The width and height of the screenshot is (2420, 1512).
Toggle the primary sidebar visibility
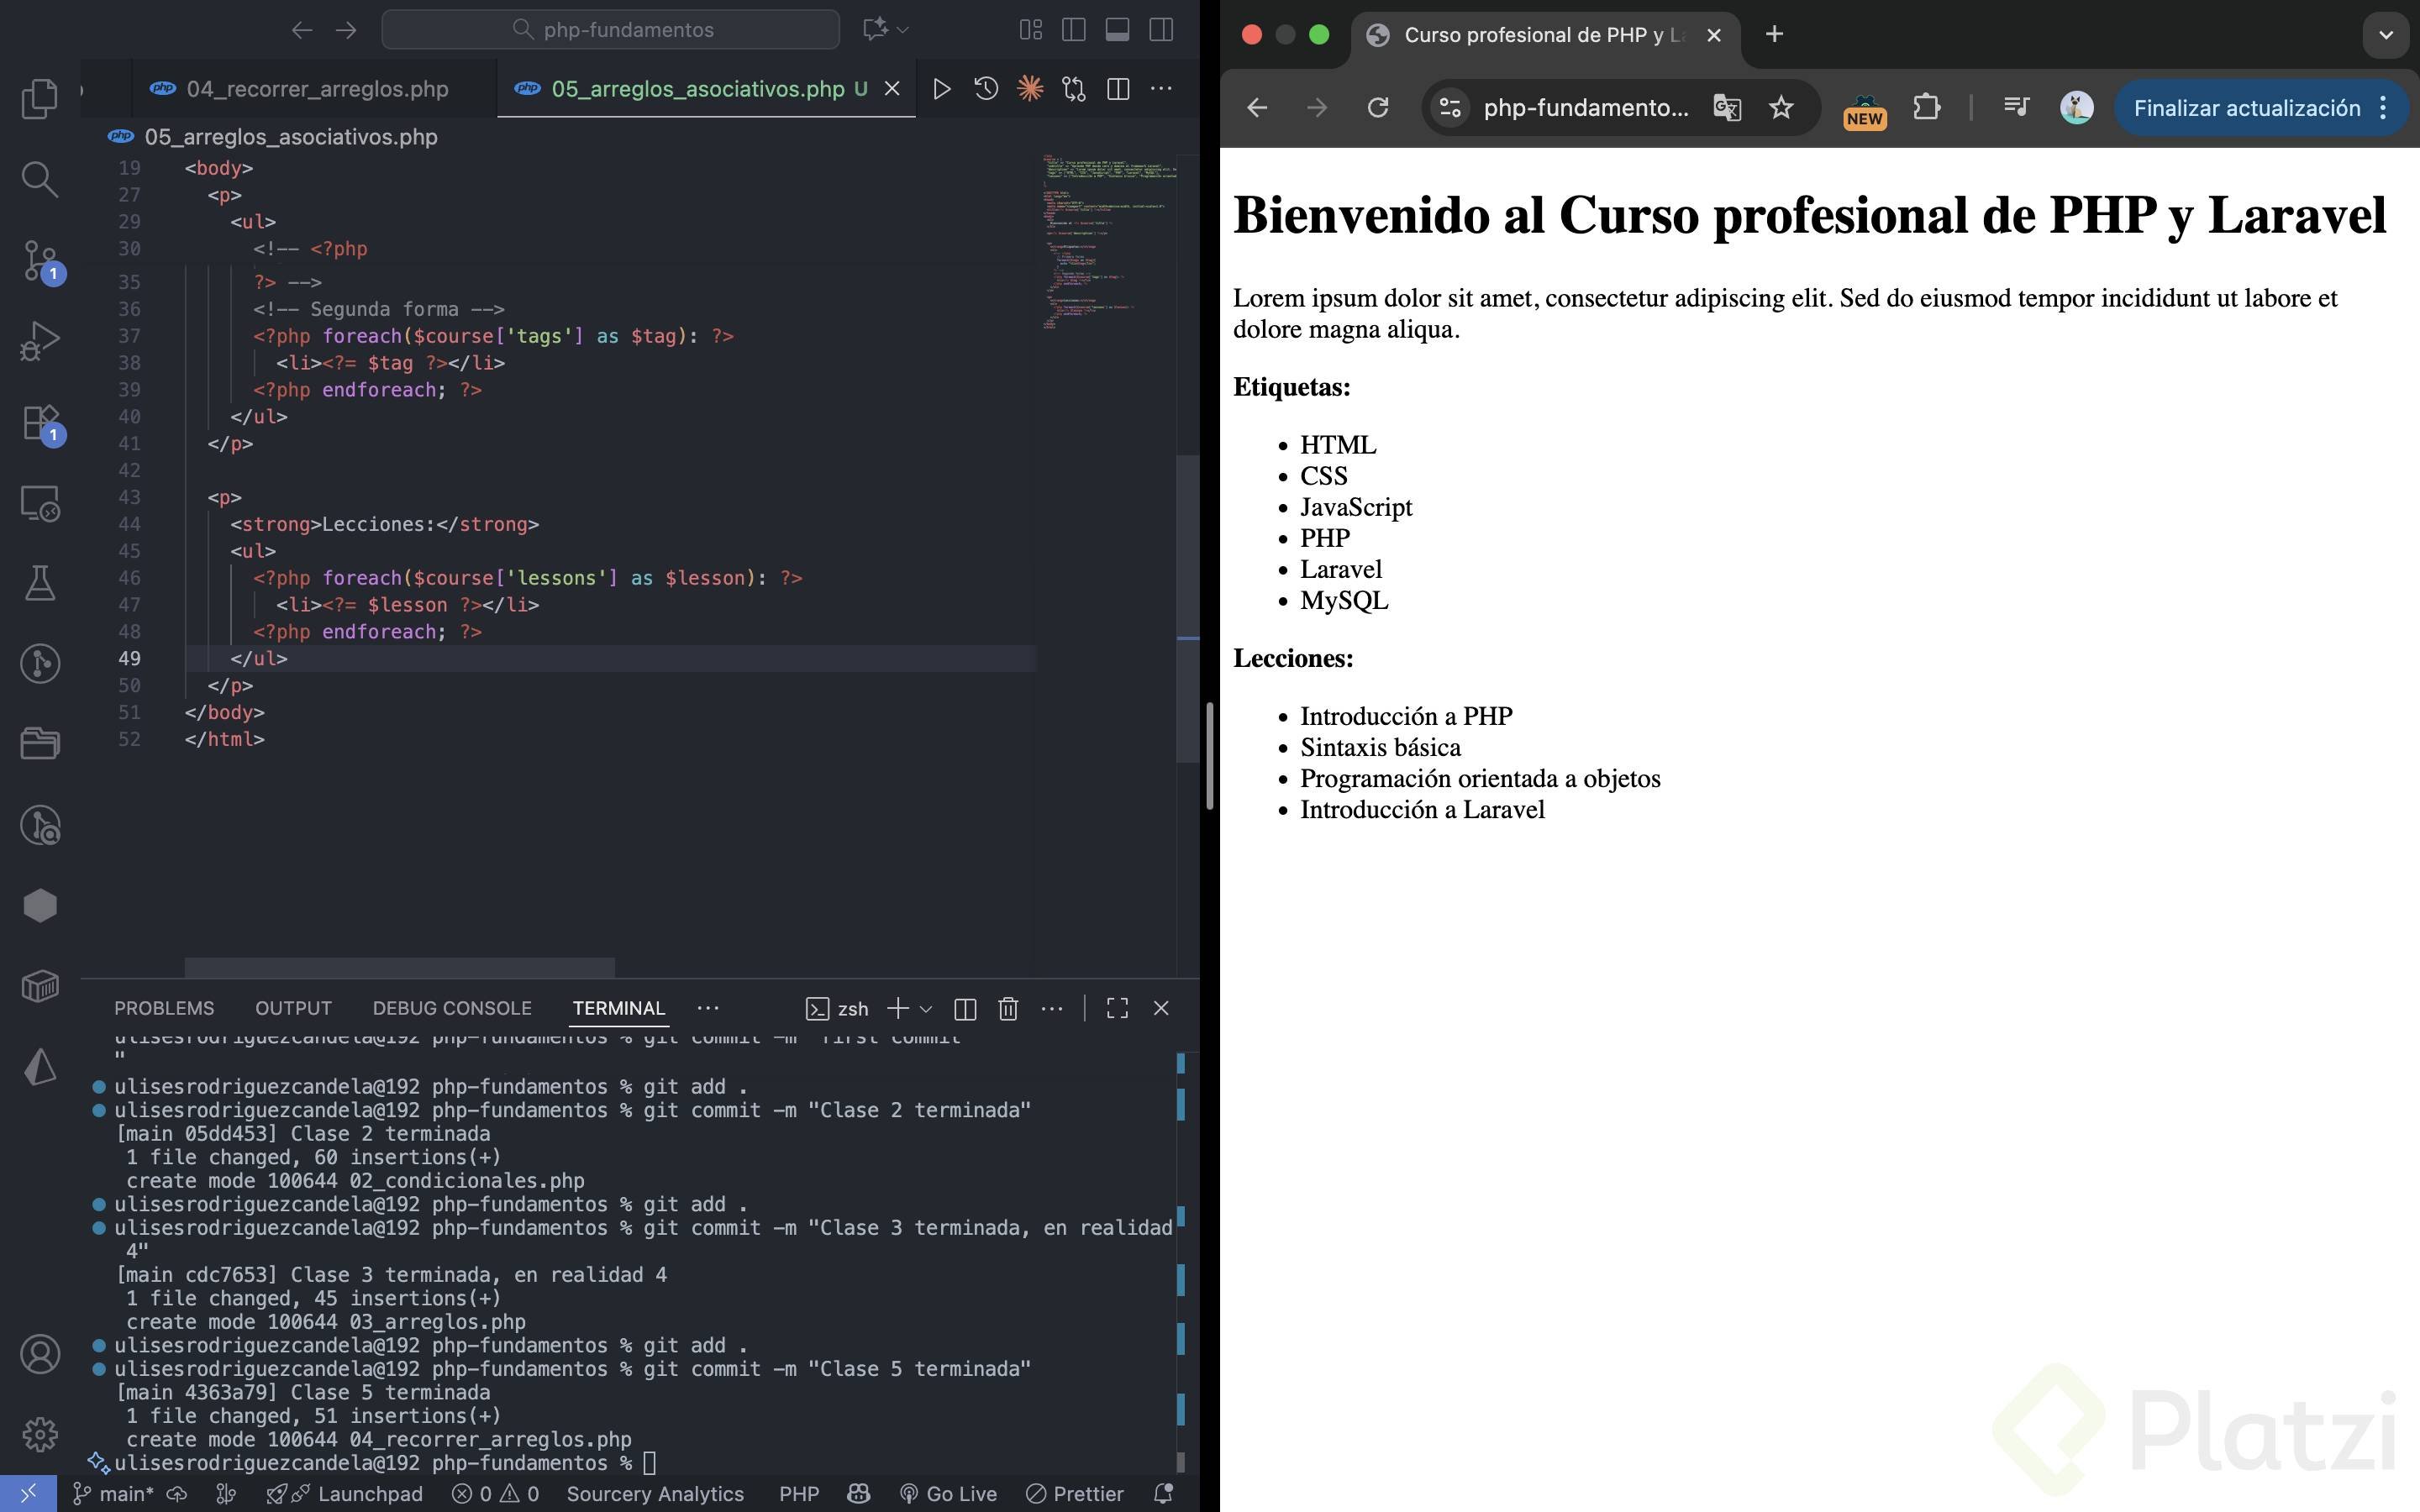1074,30
